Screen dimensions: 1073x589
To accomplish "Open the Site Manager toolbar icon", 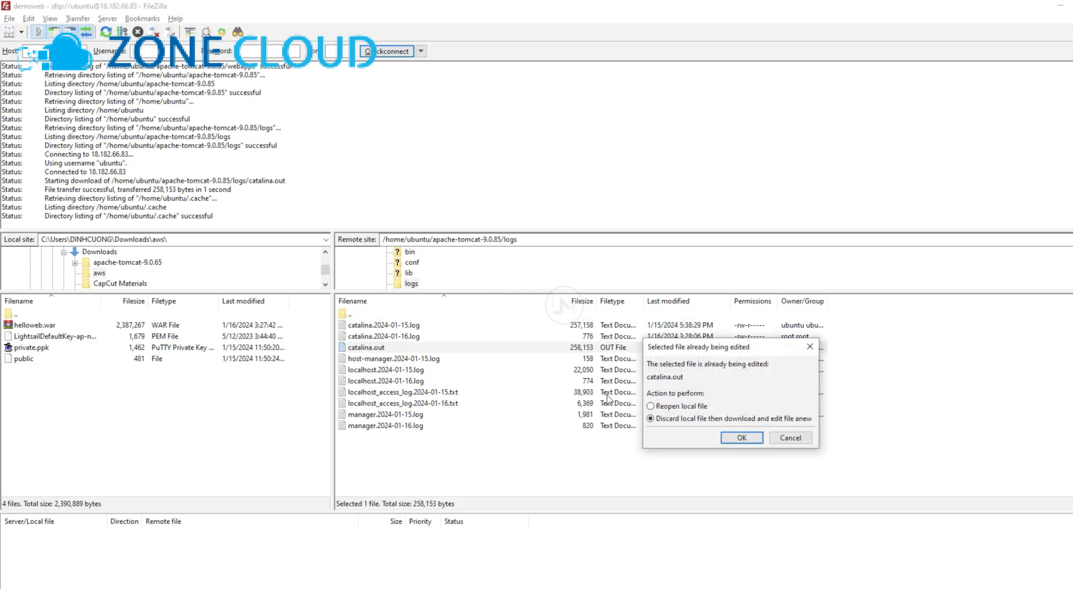I will point(9,32).
